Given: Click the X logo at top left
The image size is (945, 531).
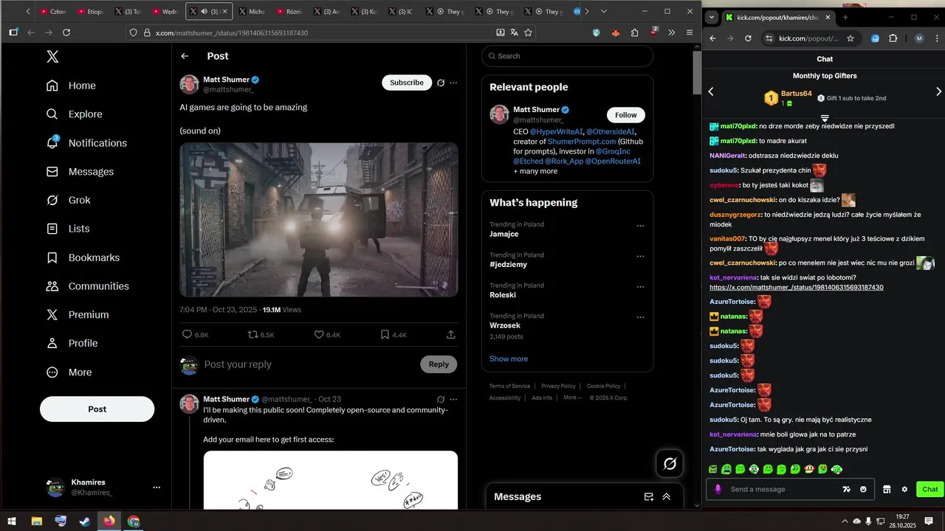Looking at the screenshot, I should [x=52, y=56].
